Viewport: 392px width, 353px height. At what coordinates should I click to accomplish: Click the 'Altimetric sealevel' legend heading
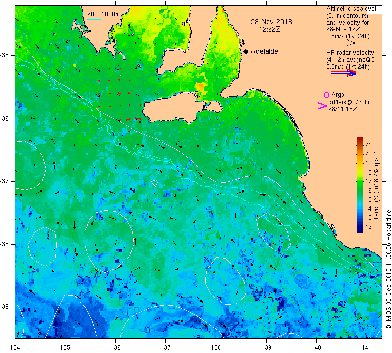point(351,9)
